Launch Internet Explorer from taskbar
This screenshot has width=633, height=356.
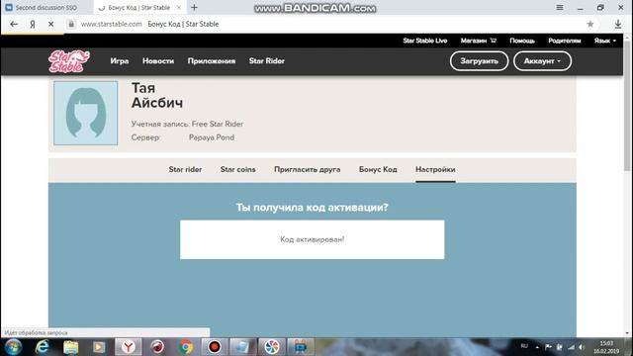(42, 347)
